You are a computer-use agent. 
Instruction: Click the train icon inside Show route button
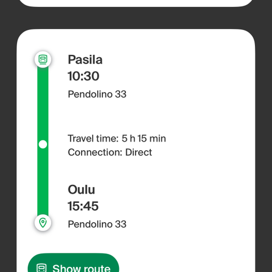point(41,268)
